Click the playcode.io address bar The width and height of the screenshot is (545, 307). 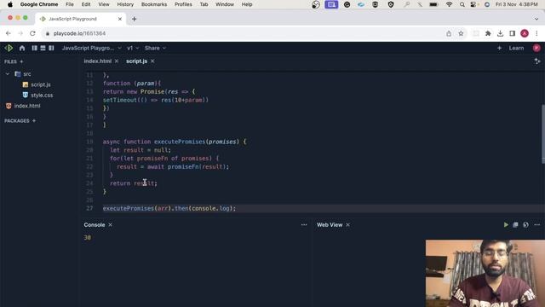[x=244, y=33]
